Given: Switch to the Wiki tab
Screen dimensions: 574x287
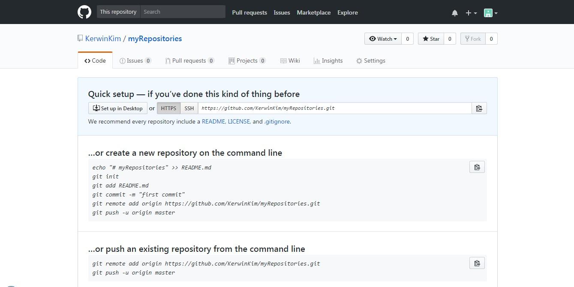Looking at the screenshot, I should tap(290, 60).
